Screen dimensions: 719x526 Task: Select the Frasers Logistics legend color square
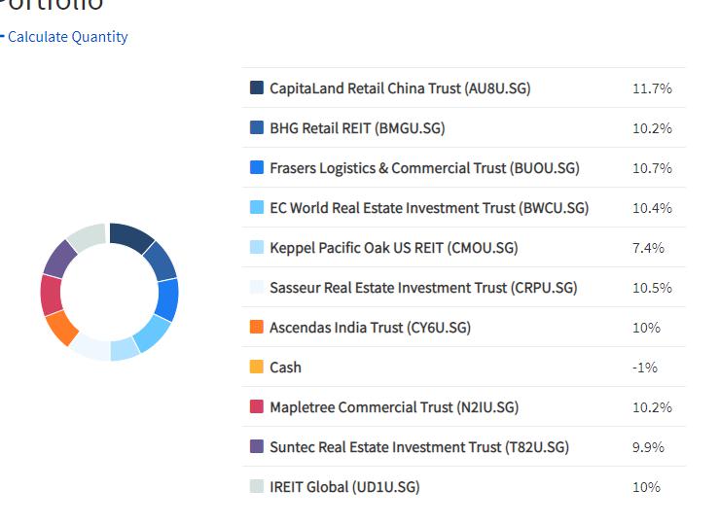(x=257, y=167)
